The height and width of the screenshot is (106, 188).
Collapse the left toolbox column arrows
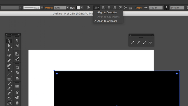[11, 34]
